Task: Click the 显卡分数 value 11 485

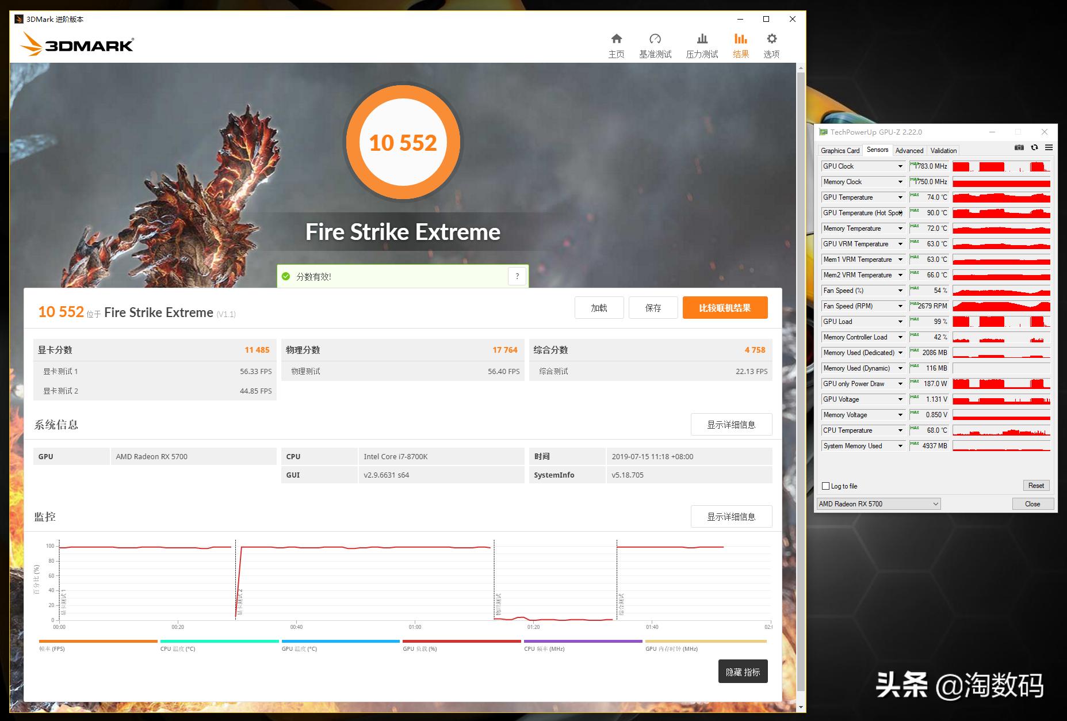Action: click(257, 350)
